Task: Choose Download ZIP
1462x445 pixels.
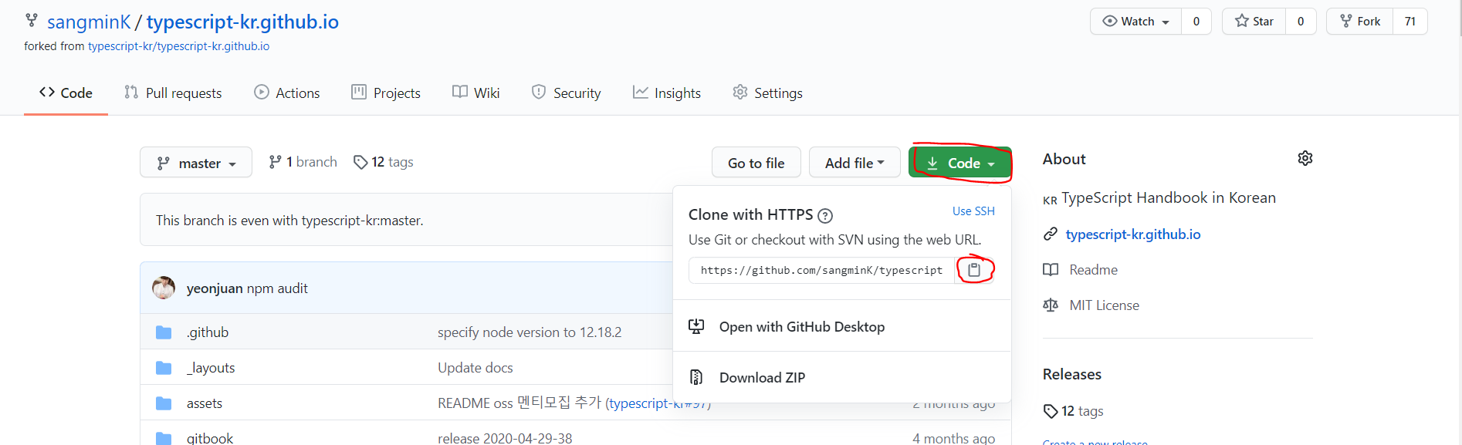Action: (x=762, y=377)
